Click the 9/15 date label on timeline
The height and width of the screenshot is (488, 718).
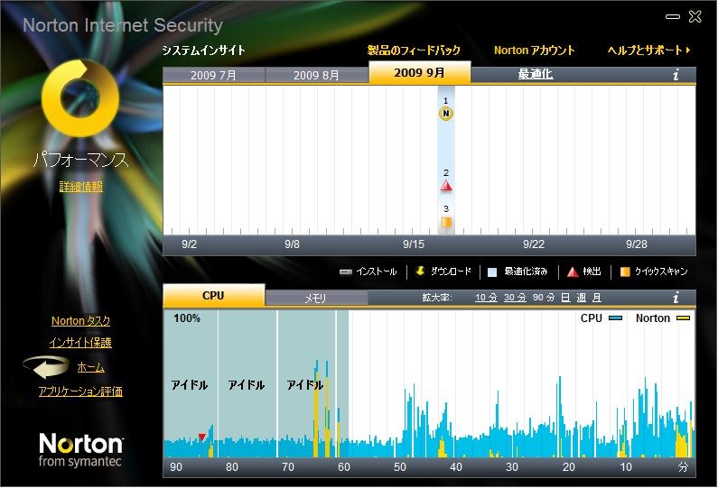(414, 244)
